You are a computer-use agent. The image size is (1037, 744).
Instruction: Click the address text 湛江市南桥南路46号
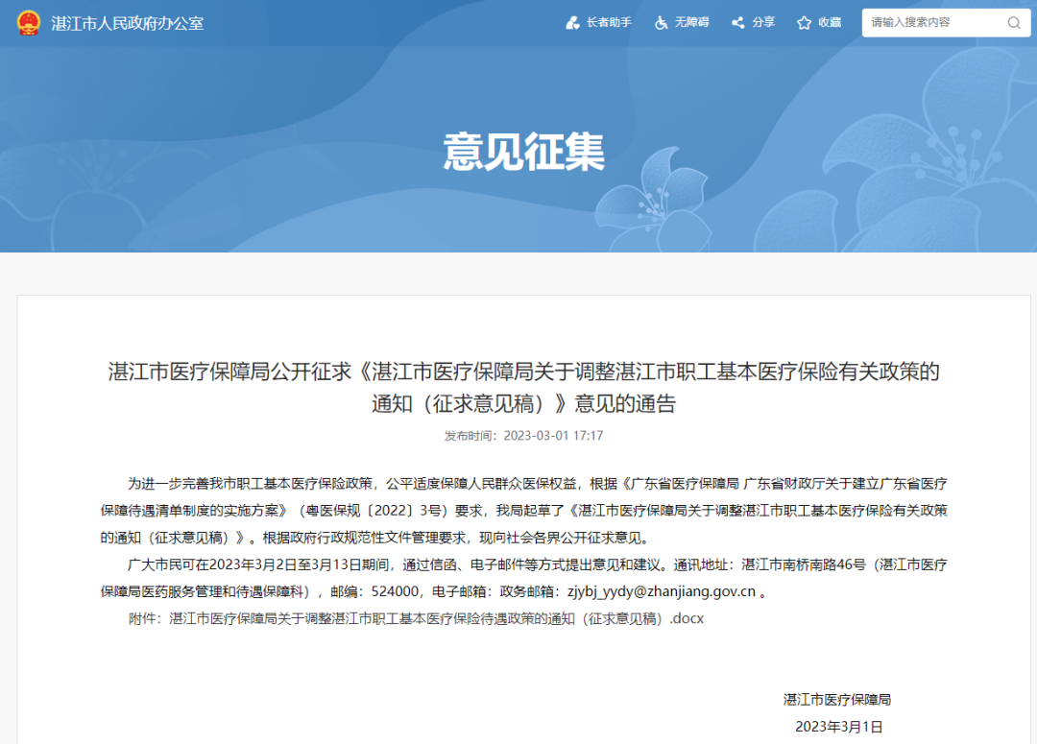[x=804, y=564]
